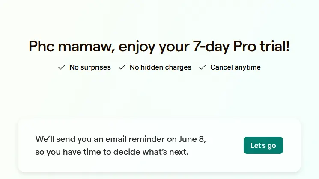Click the checkmark beside No surprises

tap(61, 67)
